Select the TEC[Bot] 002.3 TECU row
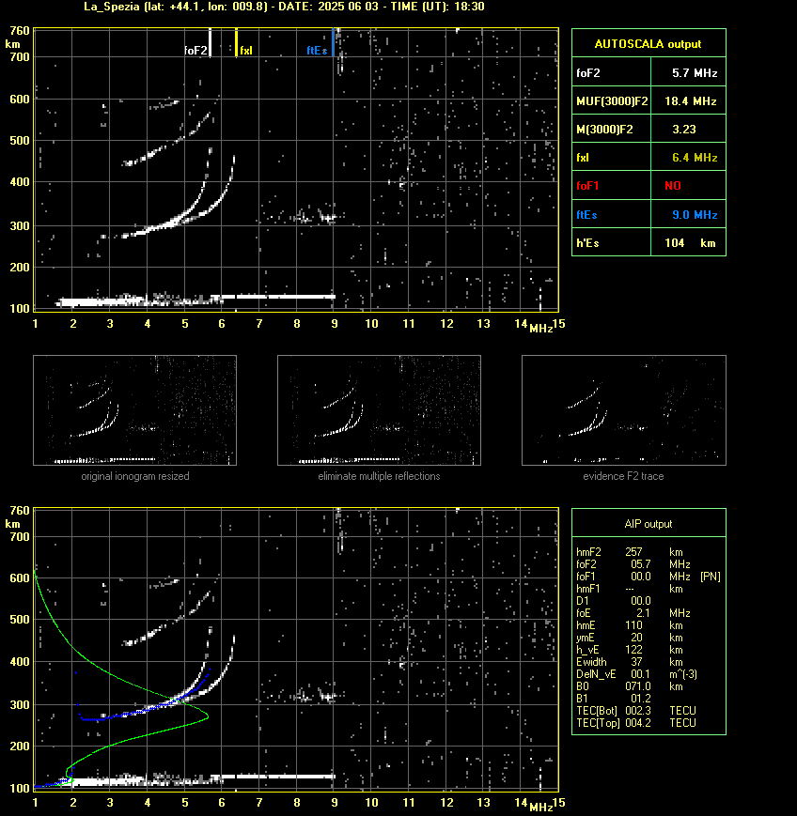Screen dimensions: 797x816 649,710
